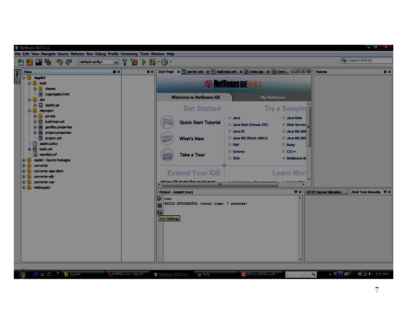Open Ant Settings icon in Output panel
414x310 pixels.
click(160, 212)
